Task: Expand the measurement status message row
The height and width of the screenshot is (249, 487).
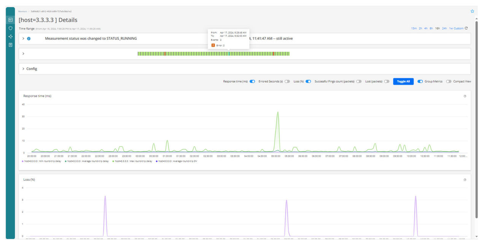Action: (24, 38)
